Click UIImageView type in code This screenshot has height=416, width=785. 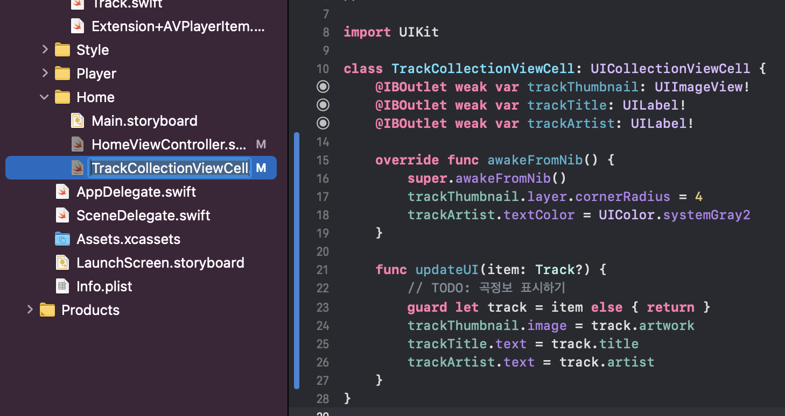[698, 87]
